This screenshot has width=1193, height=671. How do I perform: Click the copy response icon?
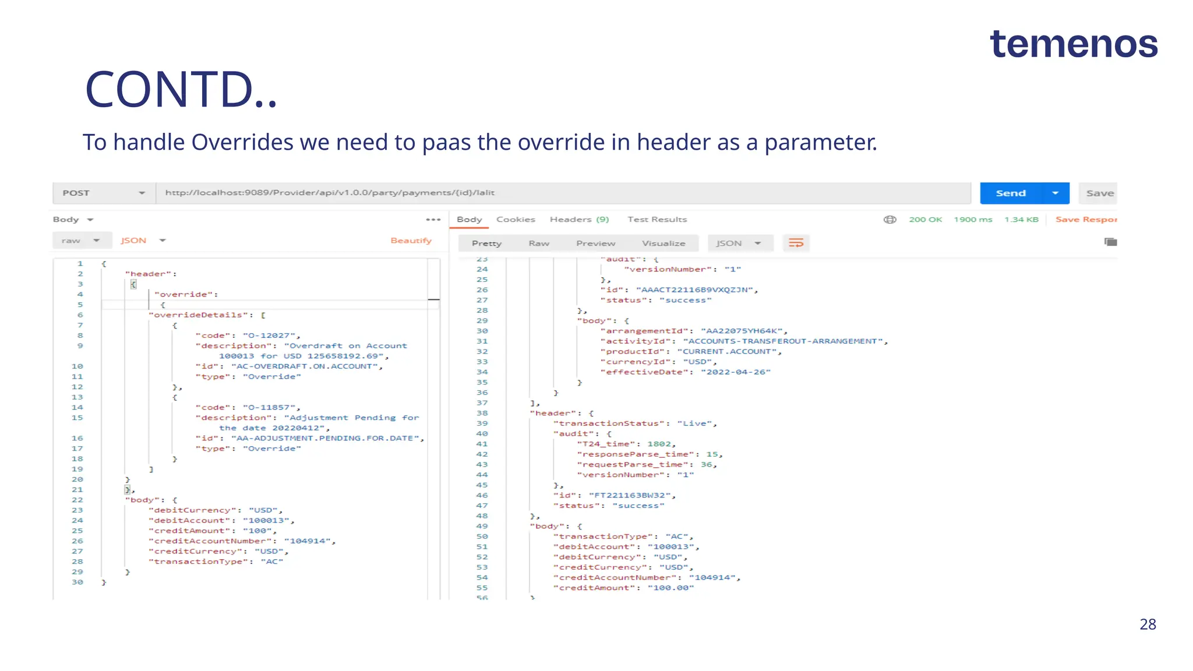point(1110,242)
